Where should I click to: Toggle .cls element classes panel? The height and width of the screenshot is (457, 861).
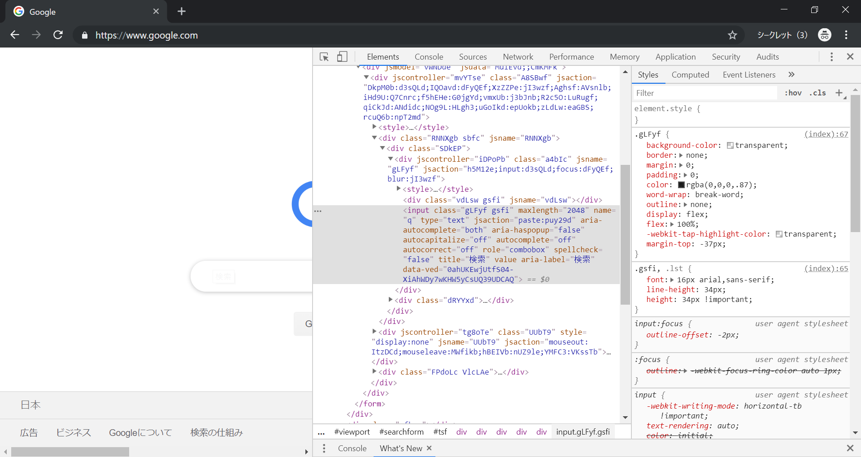tap(818, 93)
